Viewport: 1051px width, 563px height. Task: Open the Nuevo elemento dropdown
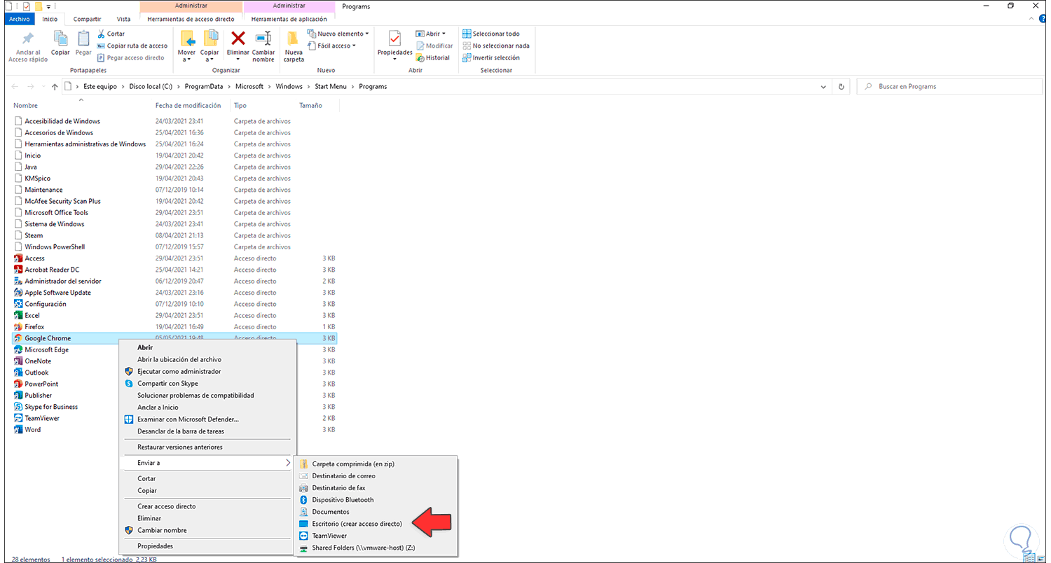pos(338,34)
